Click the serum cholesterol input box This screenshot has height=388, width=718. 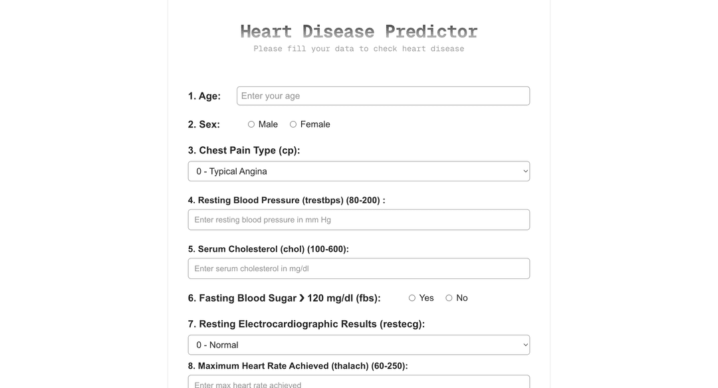coord(359,268)
